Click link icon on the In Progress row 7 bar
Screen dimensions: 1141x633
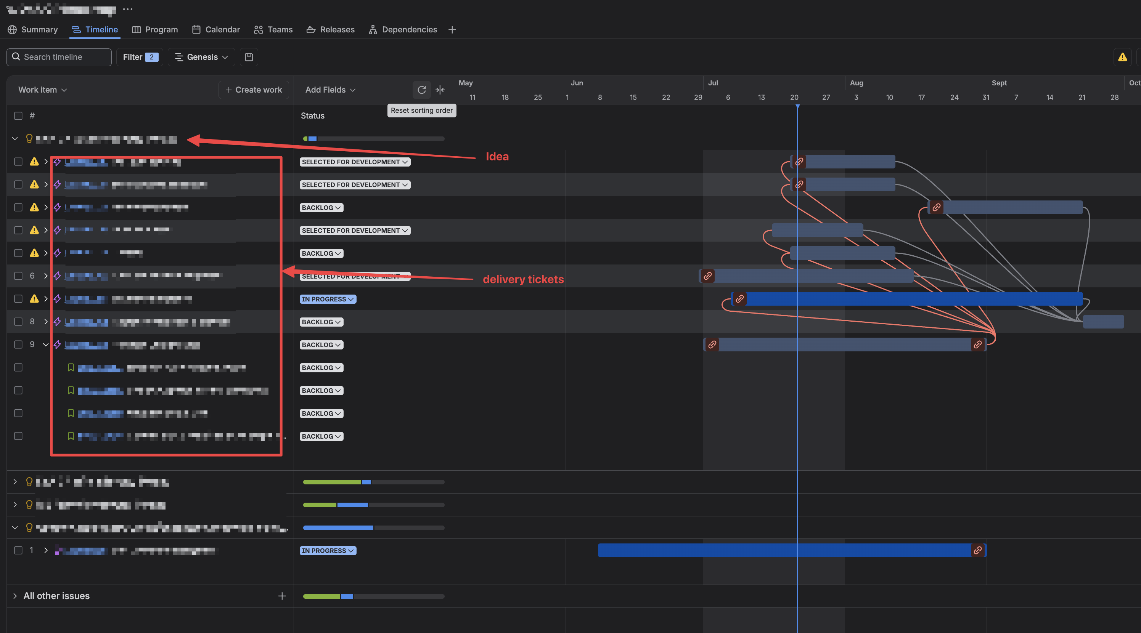point(739,299)
